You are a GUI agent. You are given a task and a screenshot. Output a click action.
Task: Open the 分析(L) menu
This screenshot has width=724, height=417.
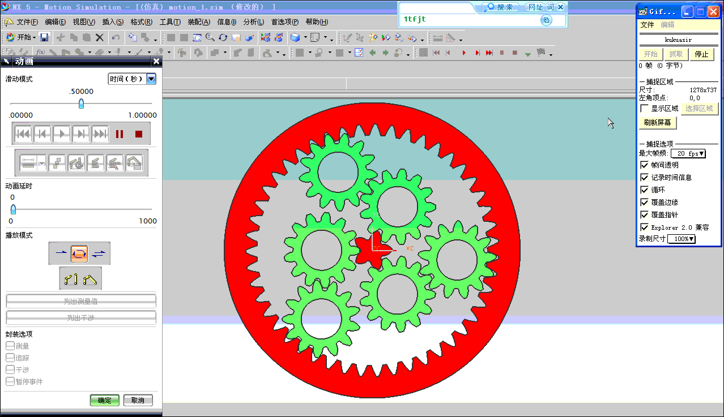[254, 22]
